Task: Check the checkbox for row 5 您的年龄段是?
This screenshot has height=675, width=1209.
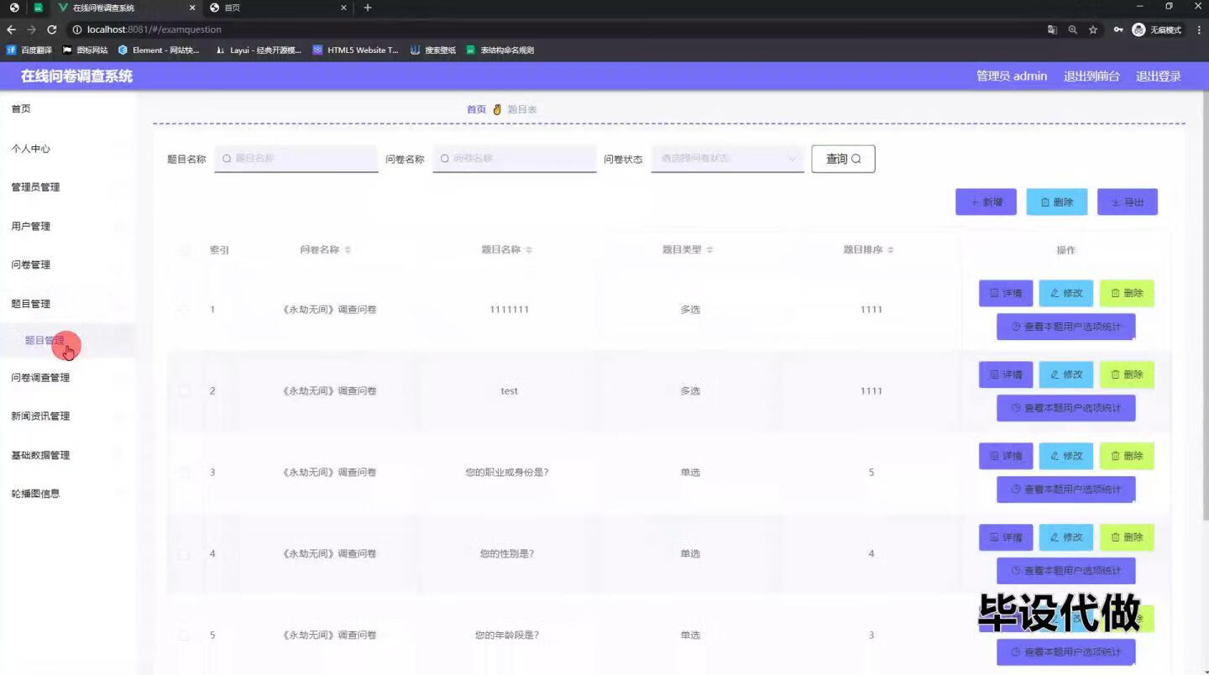Action: tap(185, 636)
